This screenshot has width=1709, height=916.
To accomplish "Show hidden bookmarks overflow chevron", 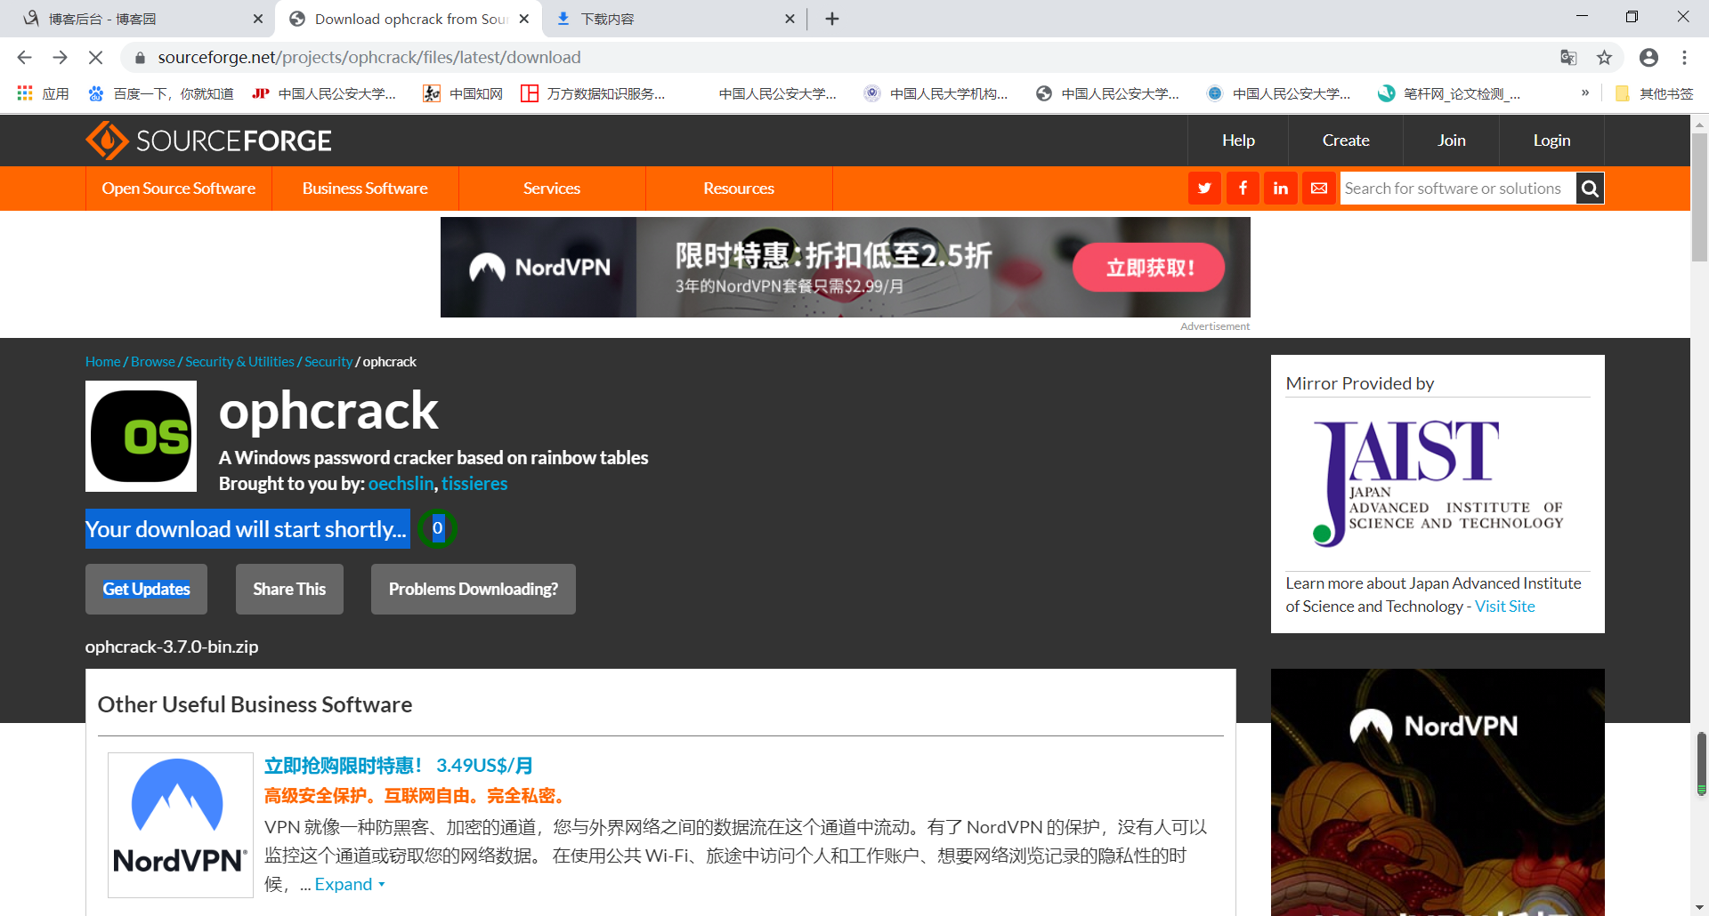I will (1585, 92).
